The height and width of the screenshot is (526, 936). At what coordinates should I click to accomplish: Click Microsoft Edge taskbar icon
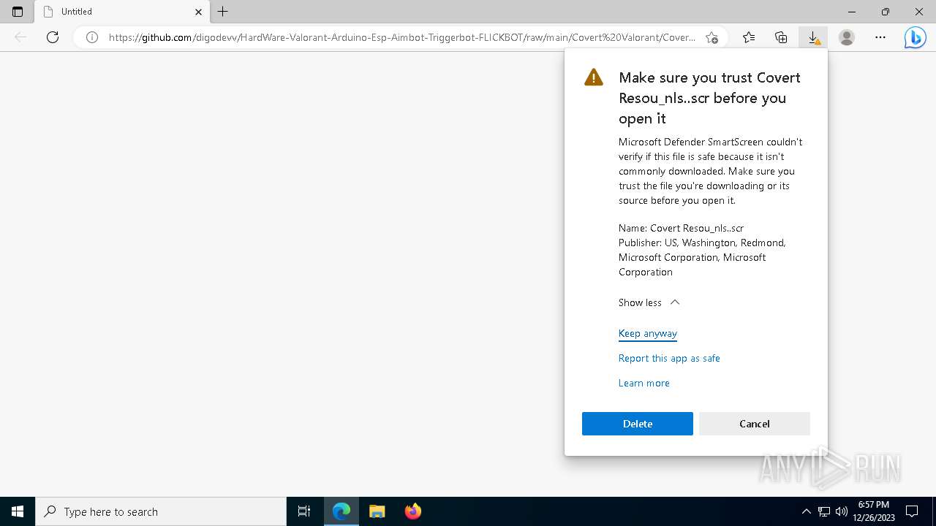[341, 511]
